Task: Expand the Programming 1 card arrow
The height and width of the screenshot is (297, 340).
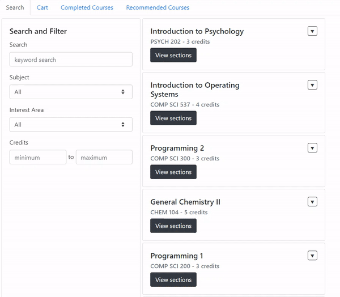Action: coord(312,256)
